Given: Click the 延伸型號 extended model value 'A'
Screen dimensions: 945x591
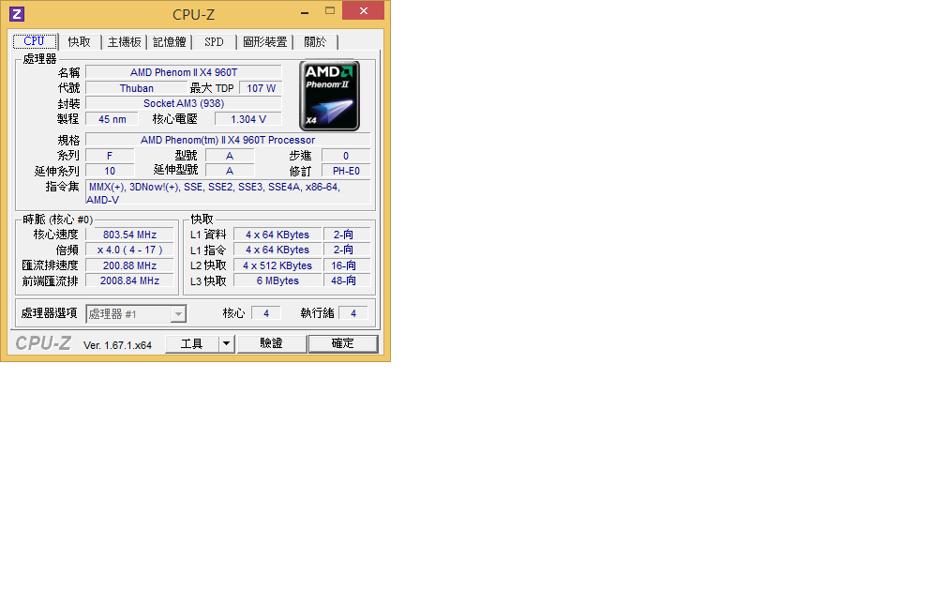Looking at the screenshot, I should tap(230, 172).
